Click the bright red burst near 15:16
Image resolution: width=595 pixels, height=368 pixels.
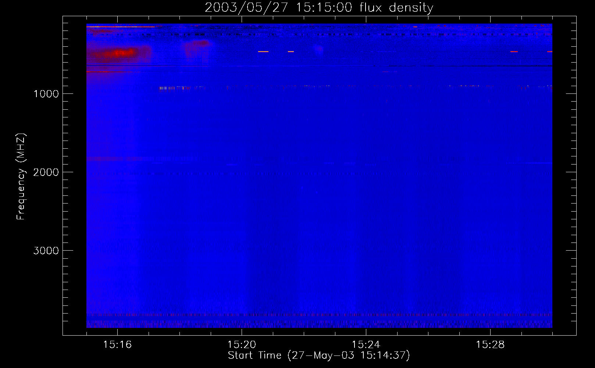(x=120, y=53)
